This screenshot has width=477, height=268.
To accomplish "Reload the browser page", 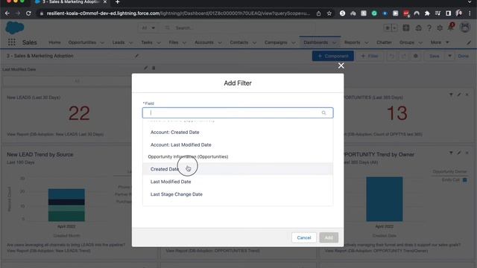I will 28,13.
